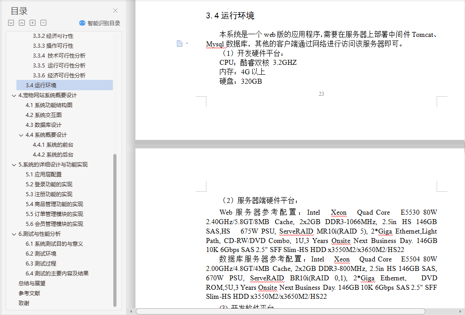Click the expand-all levels icon in 目录 toolbar

[x=11, y=23]
